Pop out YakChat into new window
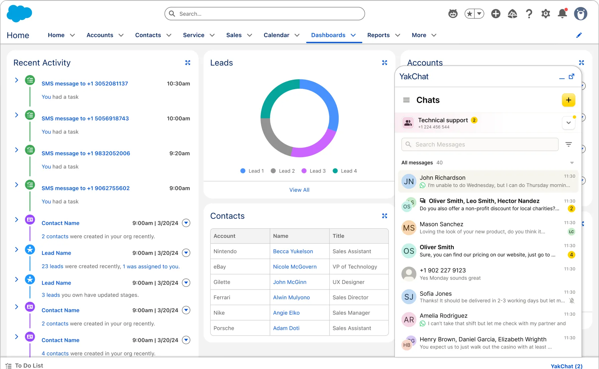Screen dimensions: 599x369 pyautogui.click(x=572, y=76)
